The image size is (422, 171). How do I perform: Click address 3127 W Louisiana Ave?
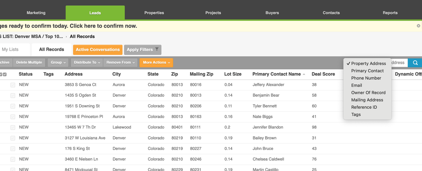pos(85,138)
